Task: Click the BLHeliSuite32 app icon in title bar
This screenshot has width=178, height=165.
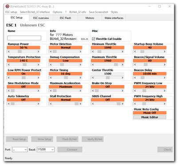Action: 7,6
